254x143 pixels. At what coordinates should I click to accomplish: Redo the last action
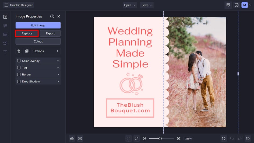tap(240, 138)
